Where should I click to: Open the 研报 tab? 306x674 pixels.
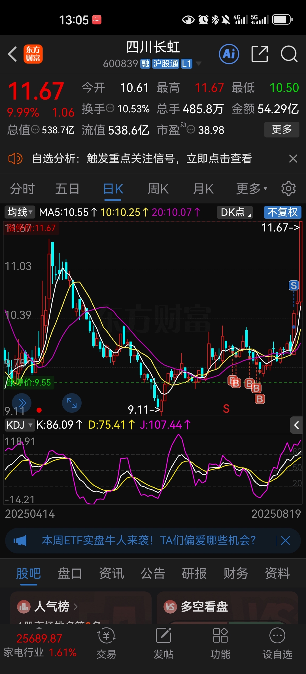point(194,574)
